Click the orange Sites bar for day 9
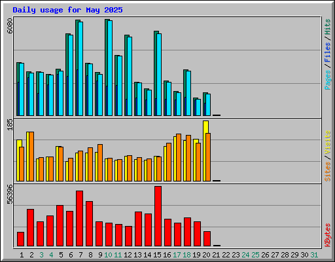The image size is (335, 262). pyautogui.click(x=100, y=162)
